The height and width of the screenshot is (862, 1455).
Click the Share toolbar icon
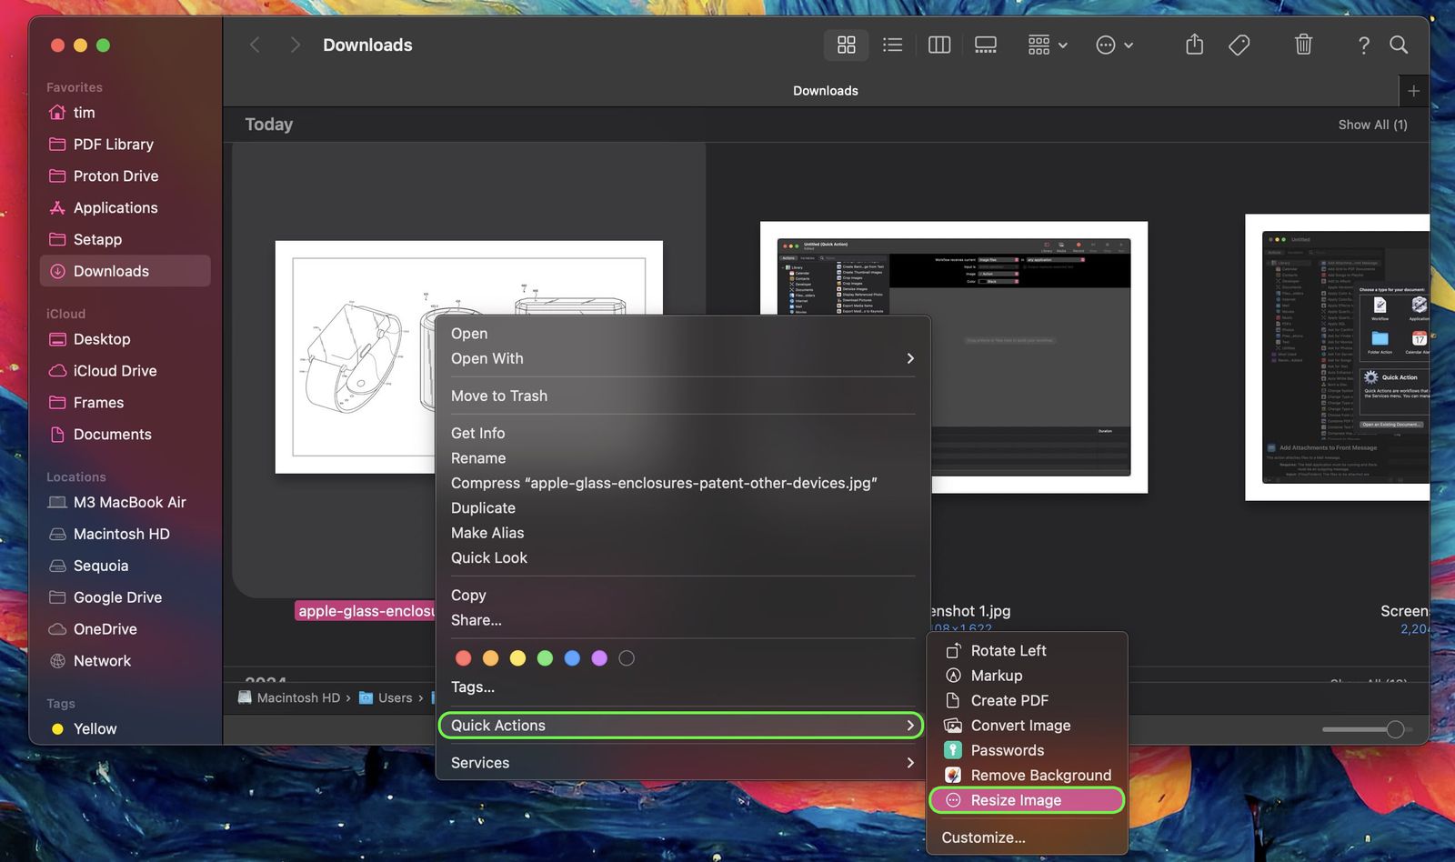[x=1194, y=45]
